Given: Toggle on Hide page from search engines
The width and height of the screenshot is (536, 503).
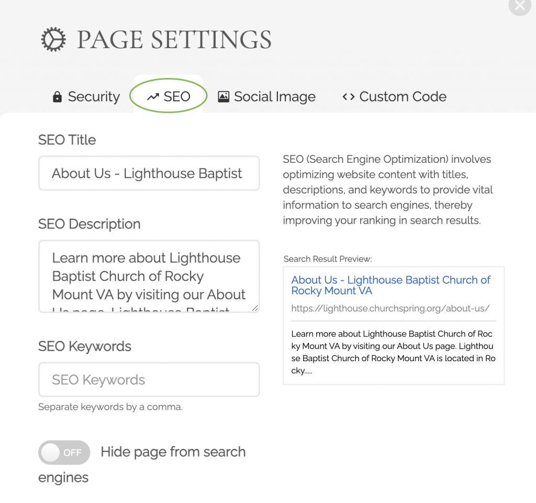Looking at the screenshot, I should 64,452.
